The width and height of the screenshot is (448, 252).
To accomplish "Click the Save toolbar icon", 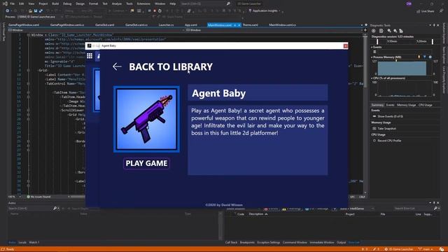I will pos(36,11).
